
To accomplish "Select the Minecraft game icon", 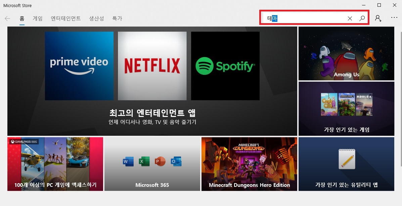I will [347, 105].
